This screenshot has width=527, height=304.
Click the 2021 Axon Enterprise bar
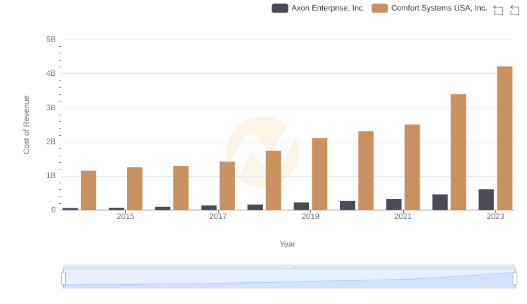coord(393,204)
